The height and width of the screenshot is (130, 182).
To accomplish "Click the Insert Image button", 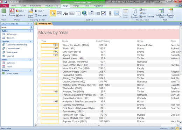I will (x=126, y=13).
